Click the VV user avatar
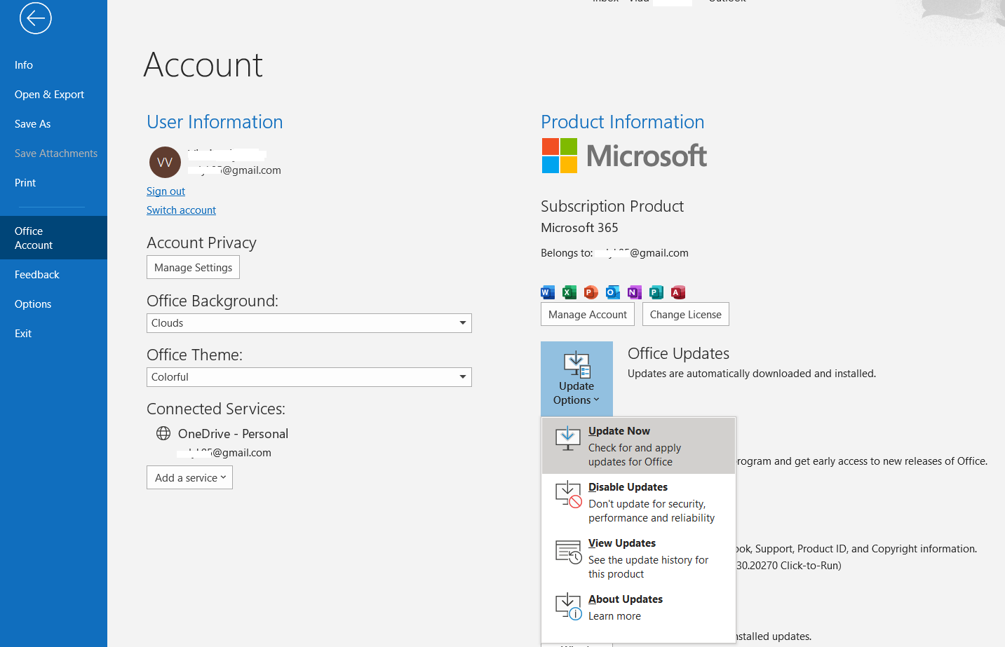 165,163
